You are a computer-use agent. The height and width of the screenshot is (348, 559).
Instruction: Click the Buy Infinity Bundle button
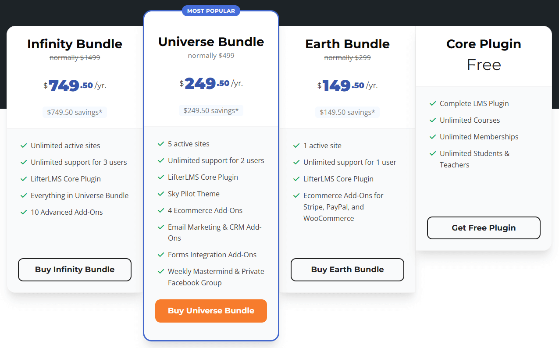75,270
